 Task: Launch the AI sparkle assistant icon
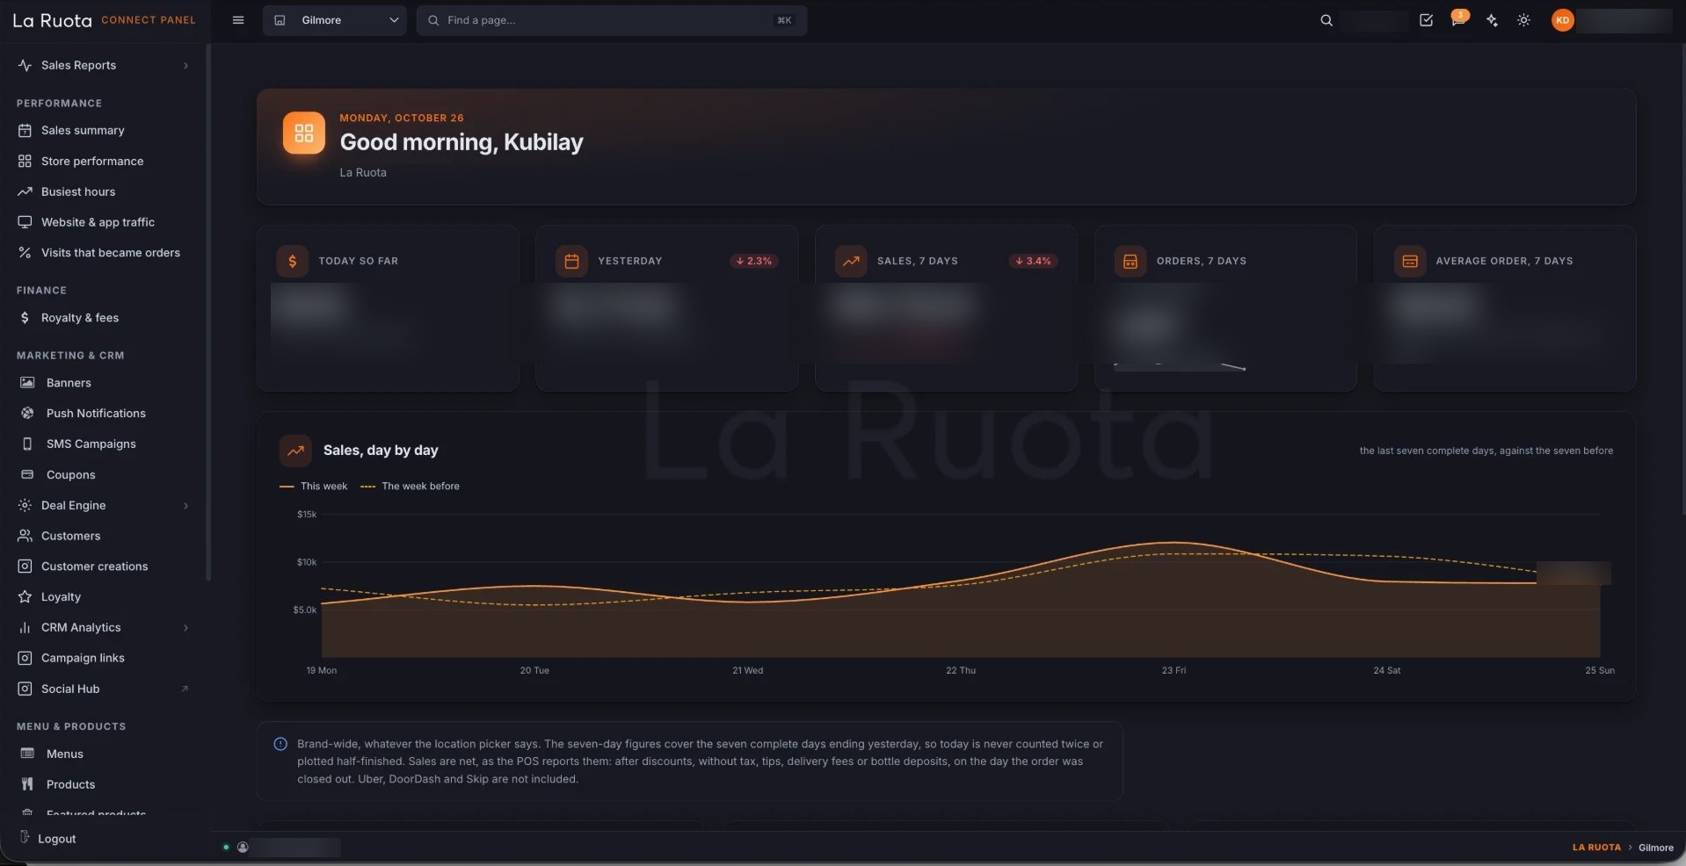click(1492, 20)
